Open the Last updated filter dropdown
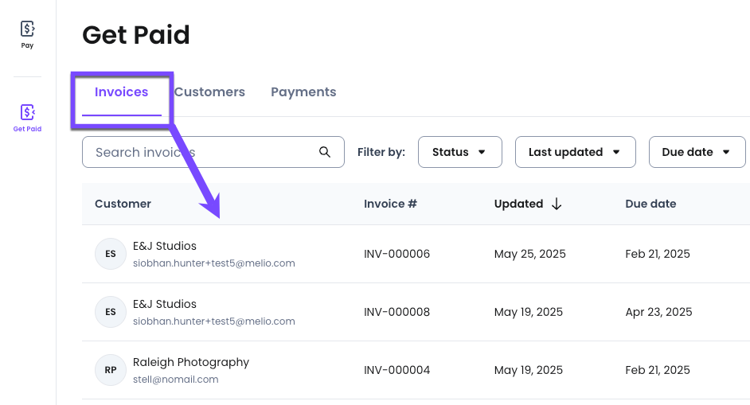The height and width of the screenshot is (405, 750). click(575, 152)
